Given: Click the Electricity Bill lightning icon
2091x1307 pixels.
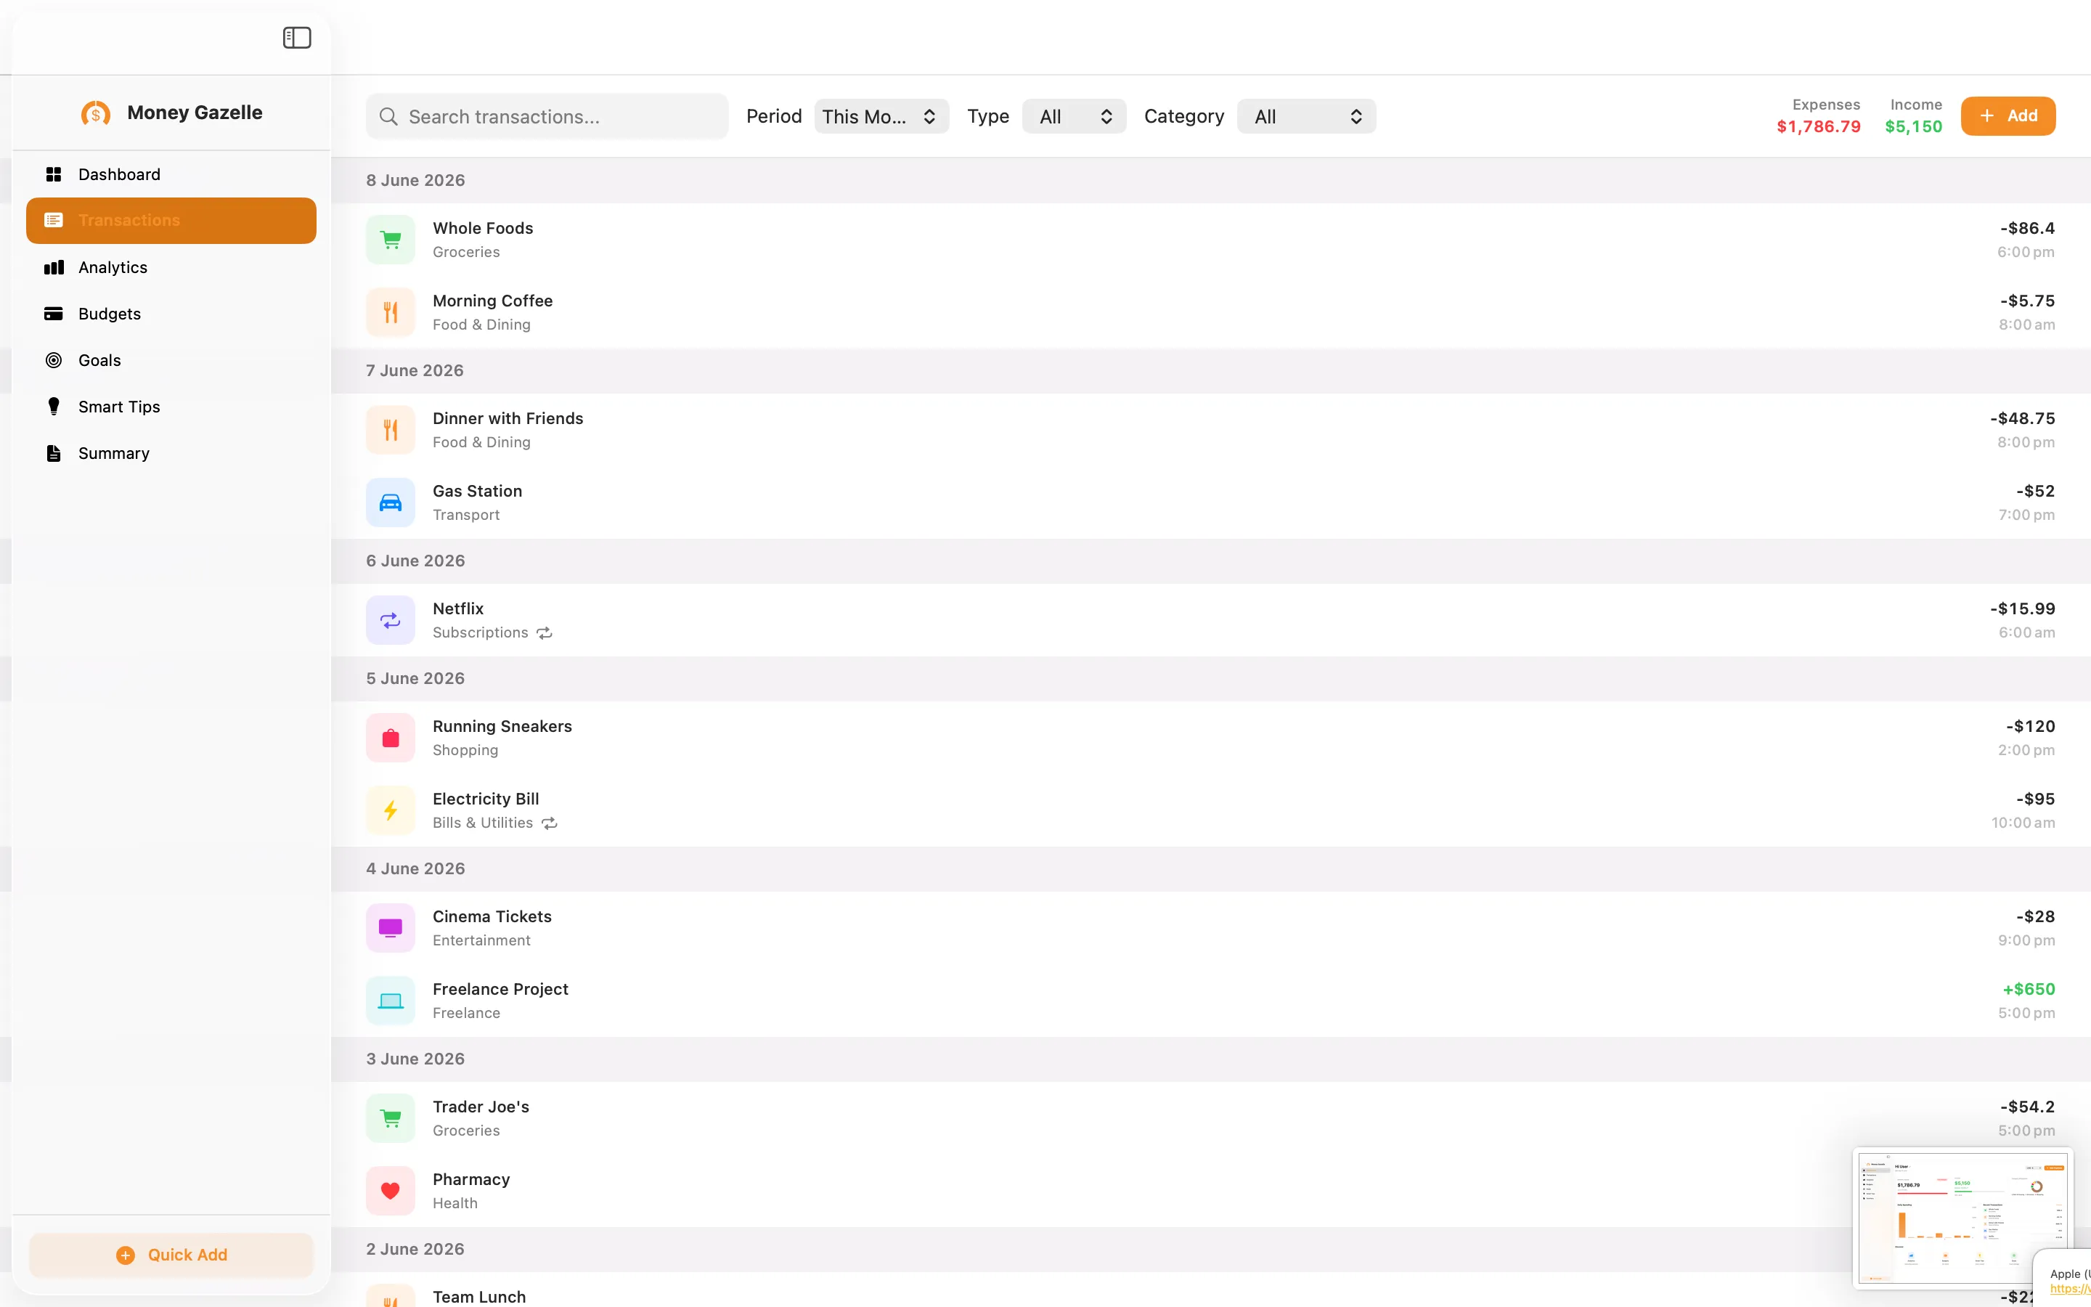Looking at the screenshot, I should (x=391, y=810).
